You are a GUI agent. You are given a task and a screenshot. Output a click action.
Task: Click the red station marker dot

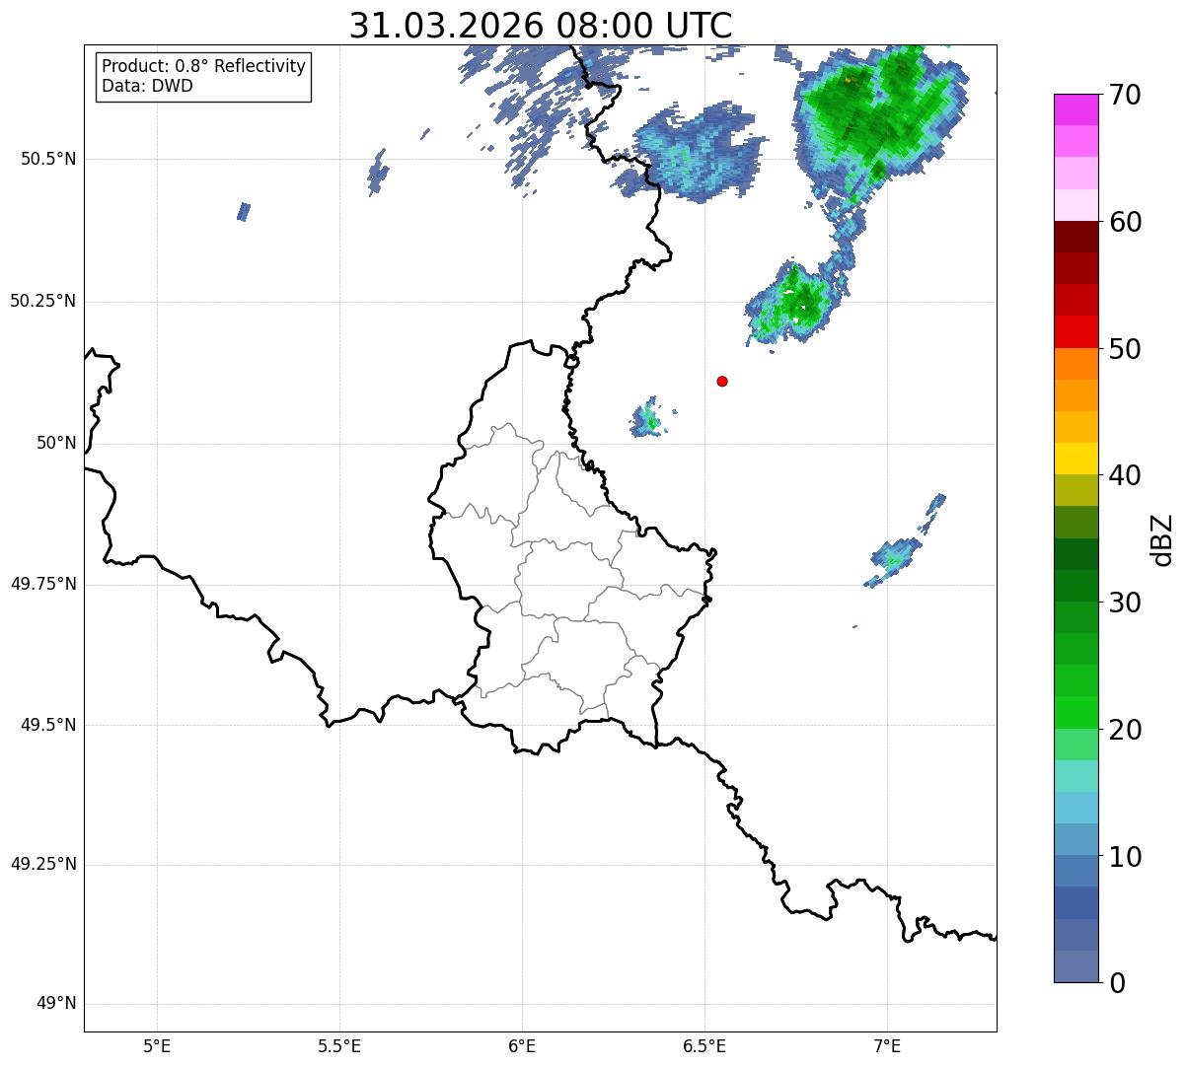tap(722, 381)
